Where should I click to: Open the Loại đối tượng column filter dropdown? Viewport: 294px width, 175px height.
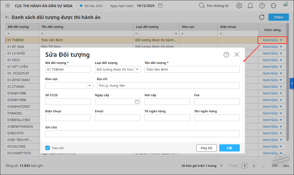pos(176,34)
